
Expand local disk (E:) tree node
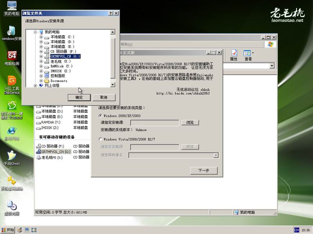click(x=41, y=47)
